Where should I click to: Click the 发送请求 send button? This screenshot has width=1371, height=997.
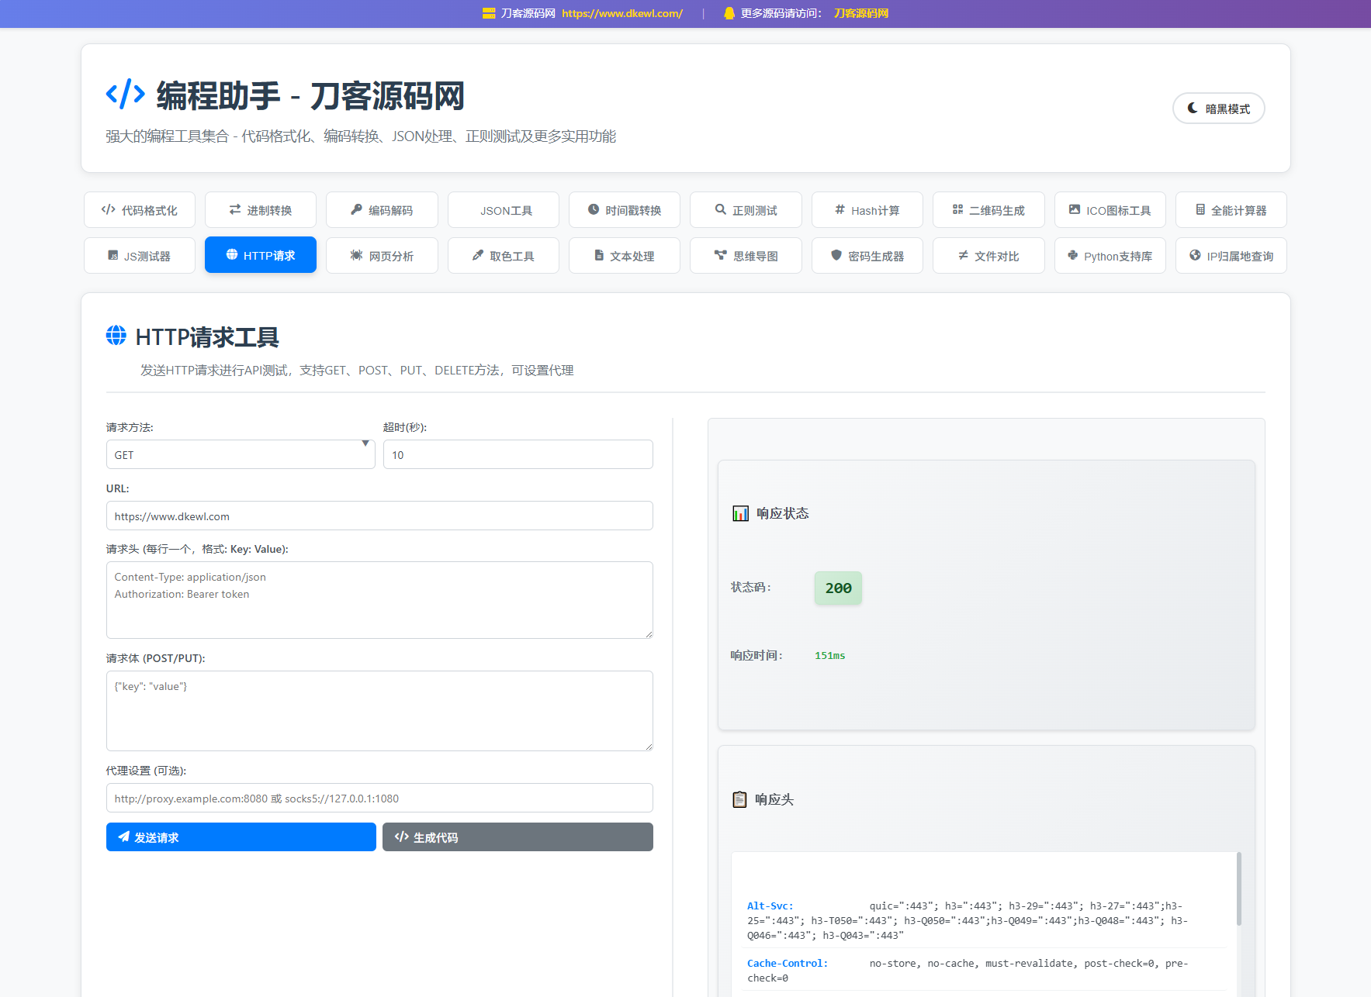coord(241,837)
